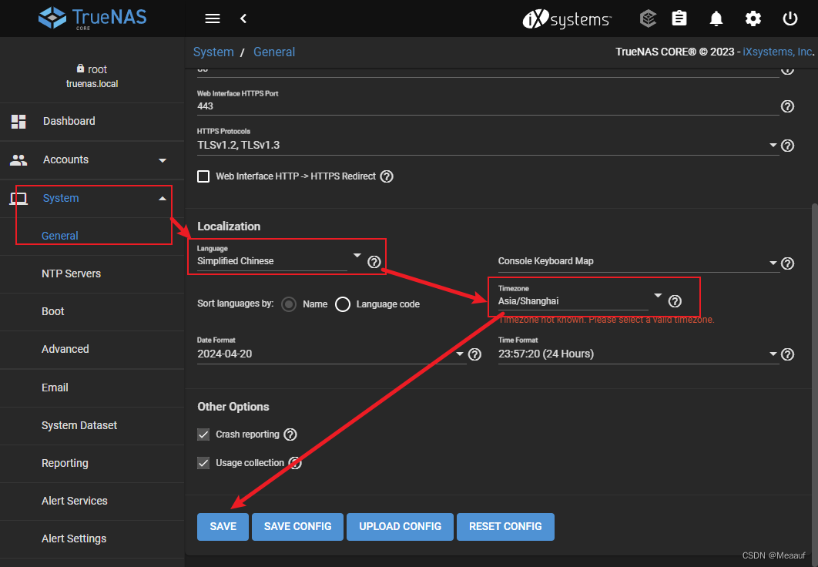Click the RESET CONFIG button
The width and height of the screenshot is (818, 567).
pos(505,527)
